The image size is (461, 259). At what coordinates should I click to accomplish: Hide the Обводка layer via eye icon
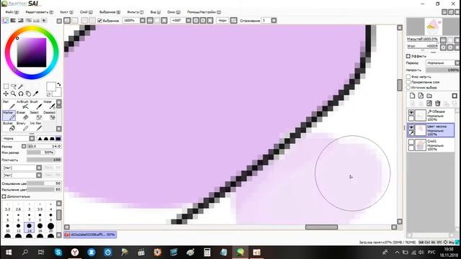pyautogui.click(x=411, y=112)
